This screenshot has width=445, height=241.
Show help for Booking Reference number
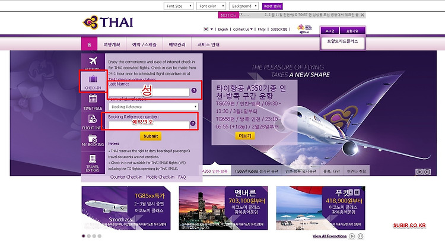[x=193, y=123]
